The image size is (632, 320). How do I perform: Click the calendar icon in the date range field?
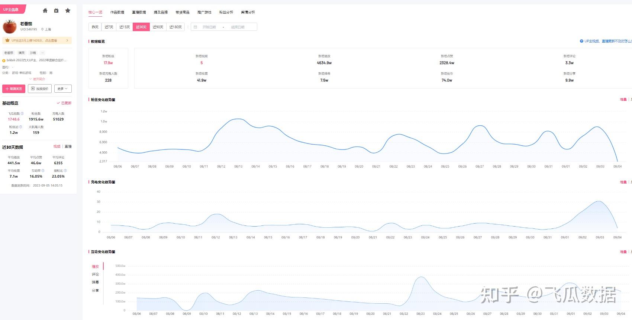(x=195, y=27)
